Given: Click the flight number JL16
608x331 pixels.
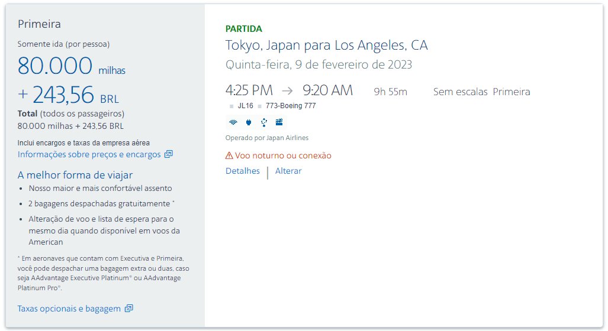Looking at the screenshot, I should click(x=246, y=106).
